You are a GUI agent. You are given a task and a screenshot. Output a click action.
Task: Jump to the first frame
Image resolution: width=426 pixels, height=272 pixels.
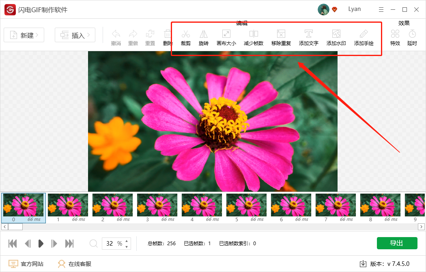pyautogui.click(x=13, y=244)
